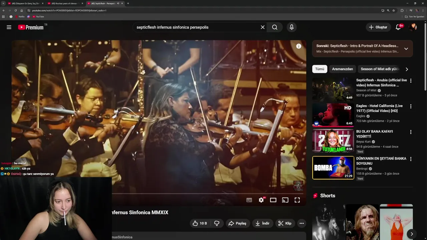This screenshot has height=240, width=427.
Task: Clear the search box with X
Action: 263,27
